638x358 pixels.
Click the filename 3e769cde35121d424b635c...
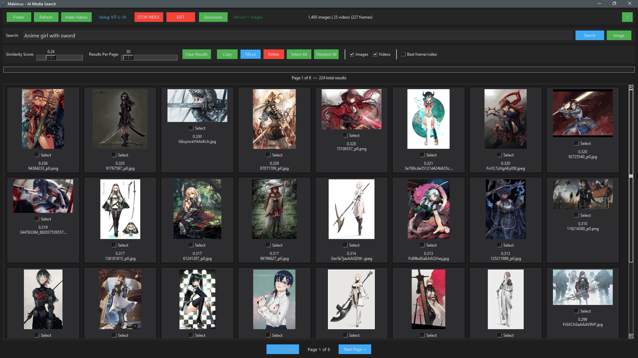[x=428, y=169]
